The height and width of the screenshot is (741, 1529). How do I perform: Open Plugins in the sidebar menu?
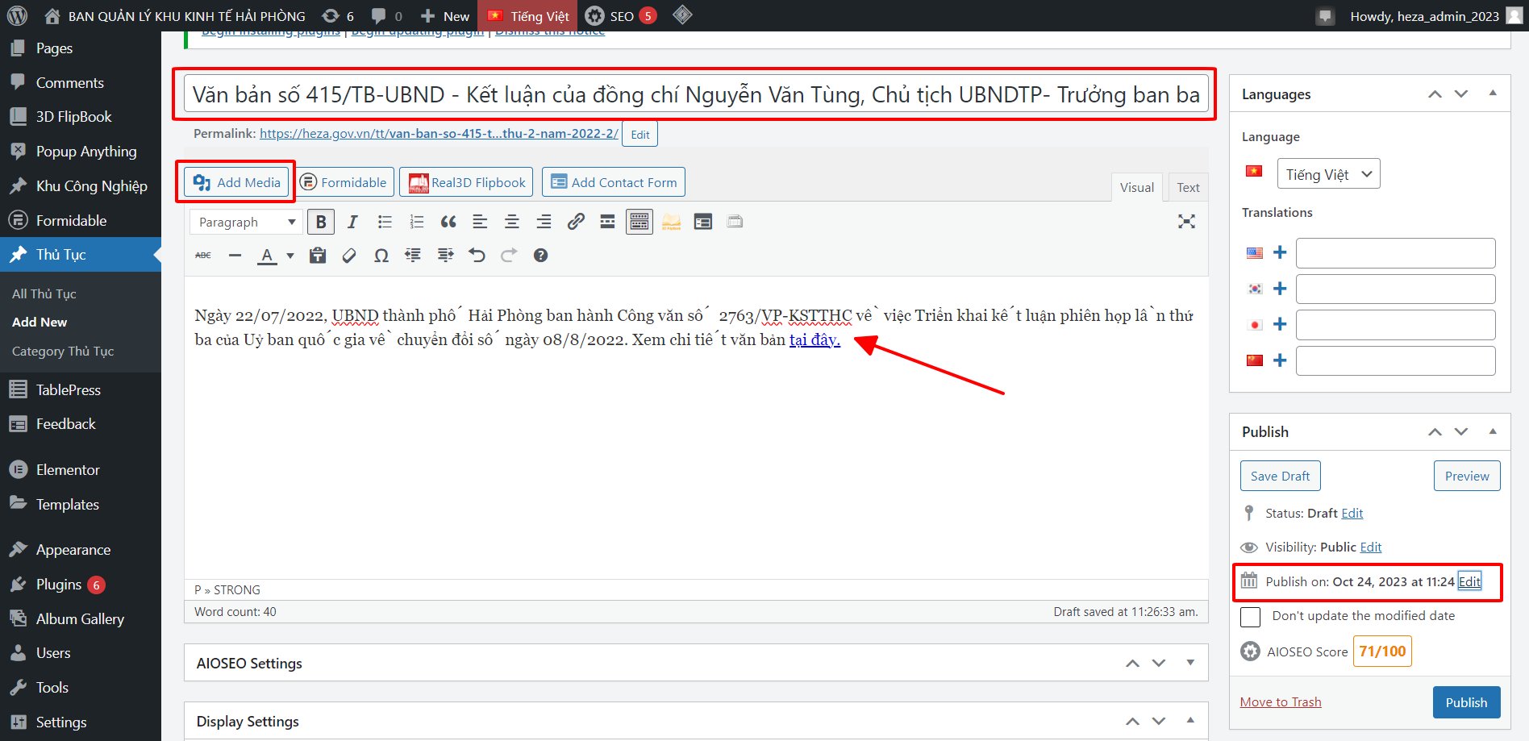59,585
